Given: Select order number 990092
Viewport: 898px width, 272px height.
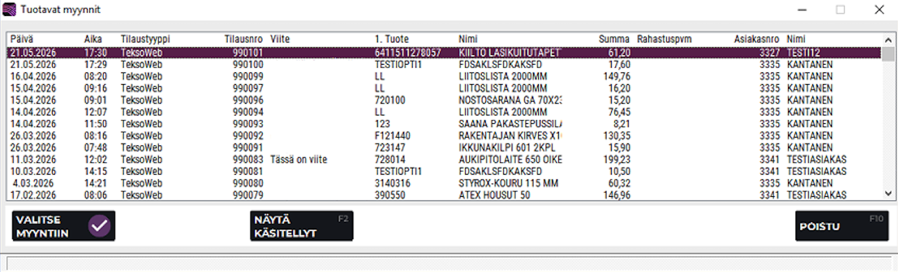Looking at the screenshot, I should pyautogui.click(x=248, y=136).
